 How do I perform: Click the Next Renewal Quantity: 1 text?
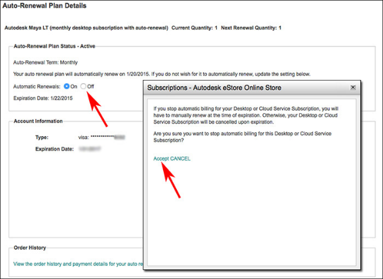click(x=251, y=28)
